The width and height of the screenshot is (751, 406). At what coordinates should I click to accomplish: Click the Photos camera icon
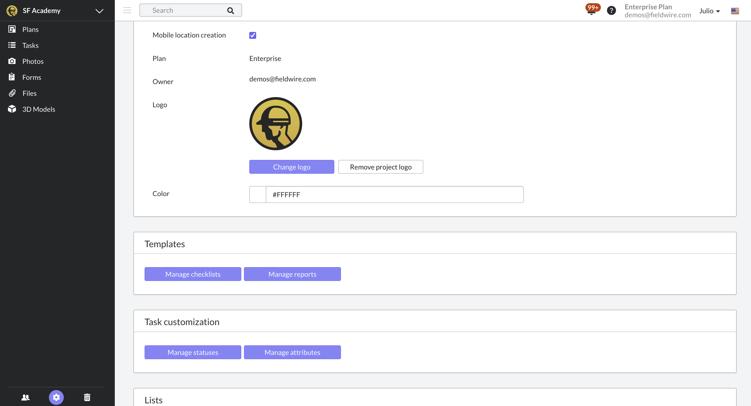12,61
